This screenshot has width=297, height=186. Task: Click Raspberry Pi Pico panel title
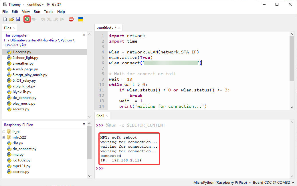click(x=19, y=125)
